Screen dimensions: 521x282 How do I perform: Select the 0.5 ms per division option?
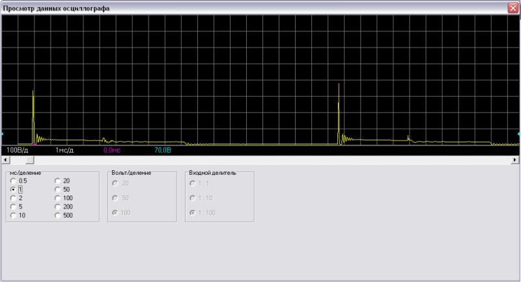pyautogui.click(x=13, y=181)
